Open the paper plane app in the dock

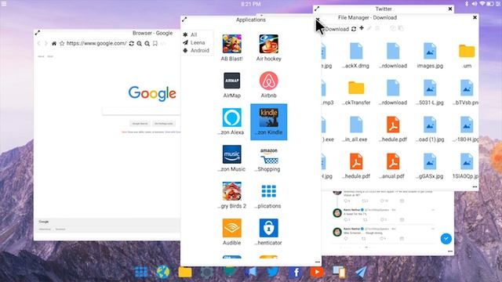[x=361, y=272]
